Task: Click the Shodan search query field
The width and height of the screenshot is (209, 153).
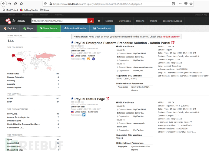Action: [59, 21]
